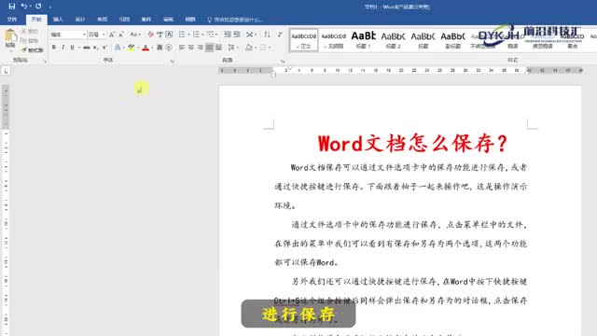Click the Character Shading icon

click(x=160, y=48)
